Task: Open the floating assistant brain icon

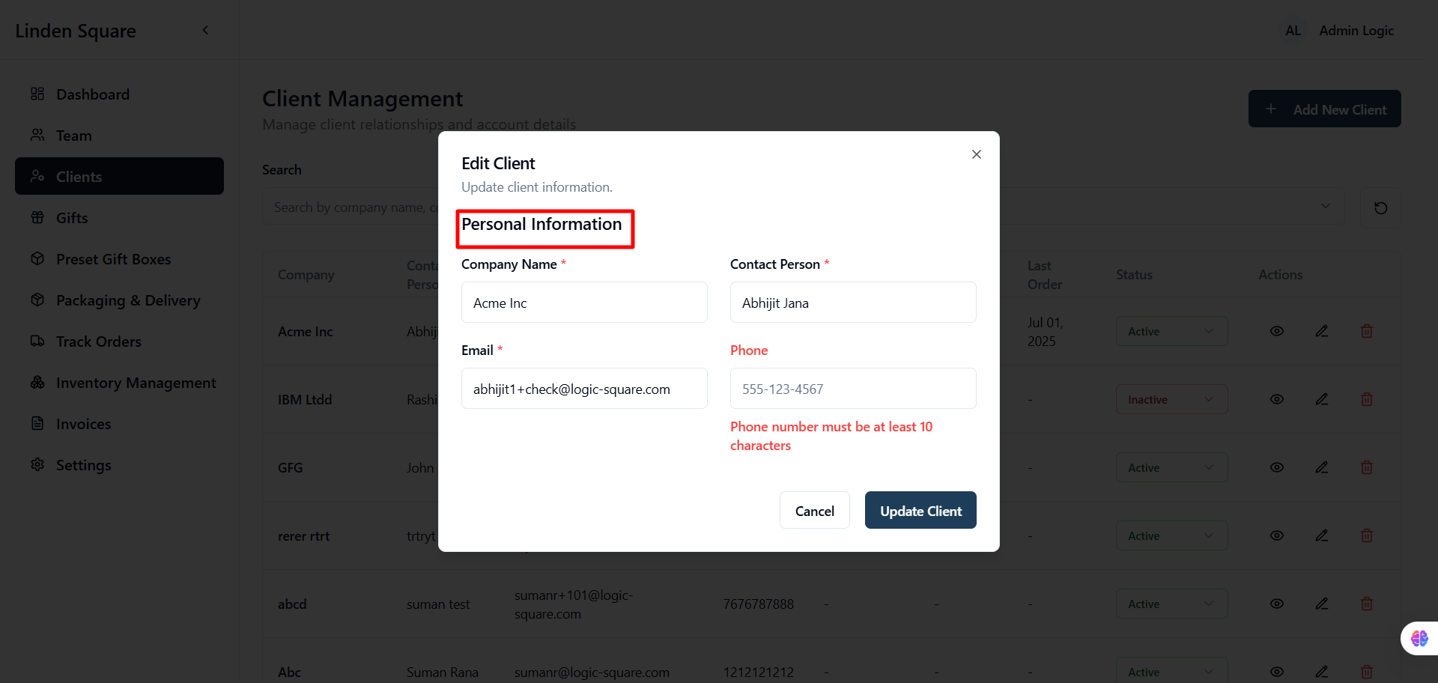Action: (1419, 638)
